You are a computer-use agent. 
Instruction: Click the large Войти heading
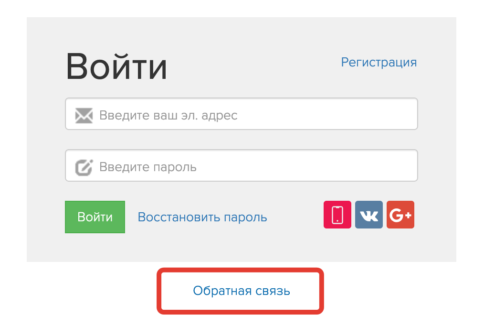click(116, 66)
